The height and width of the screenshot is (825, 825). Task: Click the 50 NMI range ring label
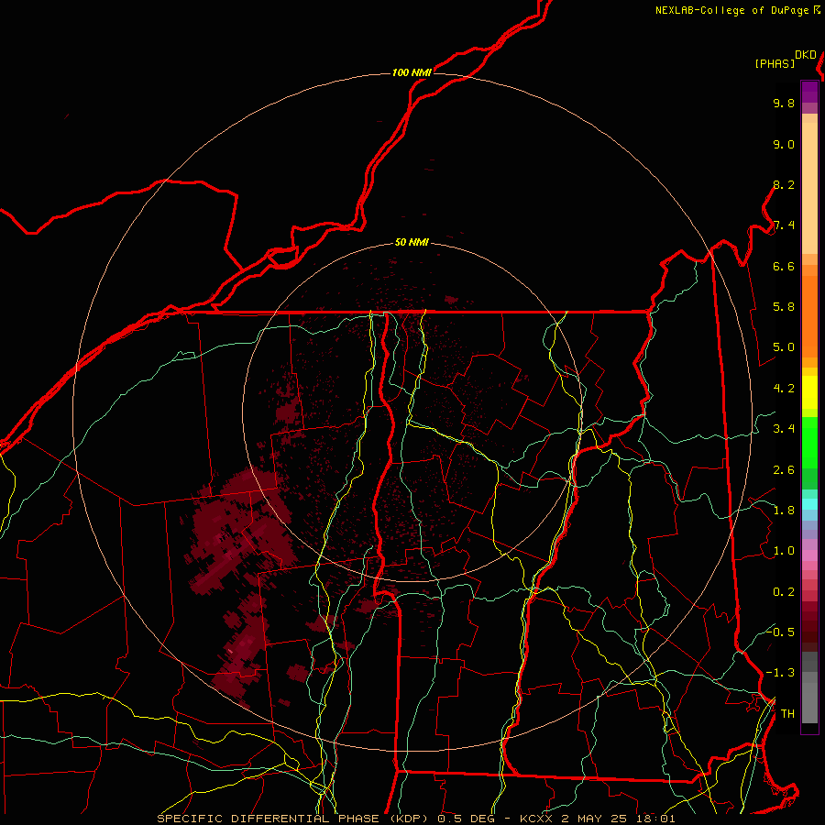412,243
